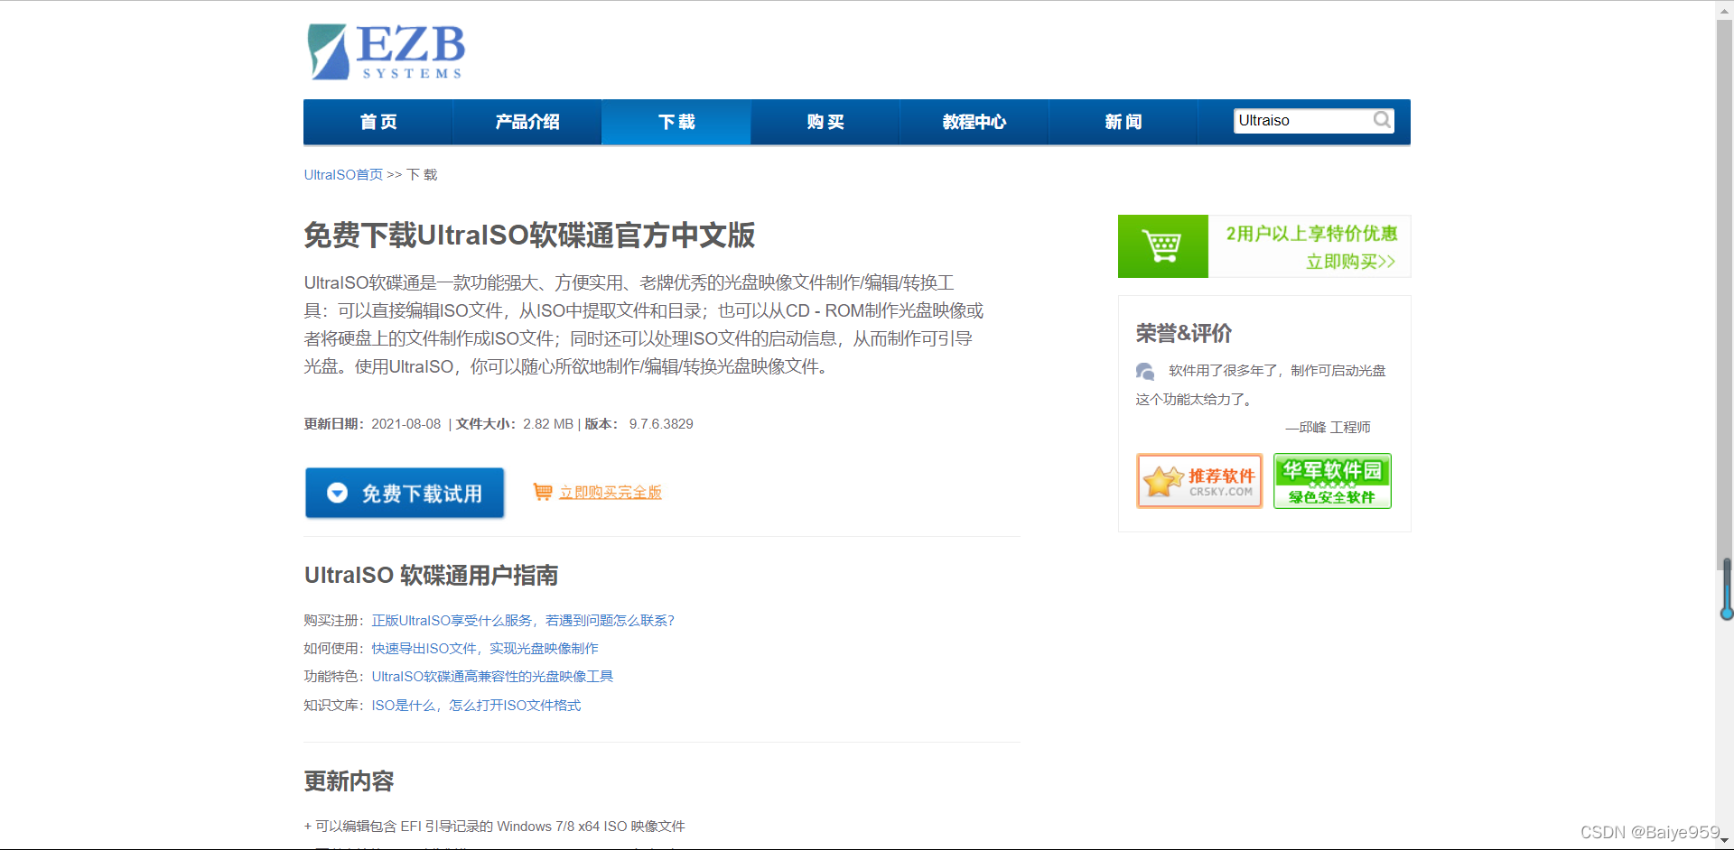Click the reviewer name 邱峰 工程师
Screen dimensions: 1734x850
click(x=1335, y=428)
